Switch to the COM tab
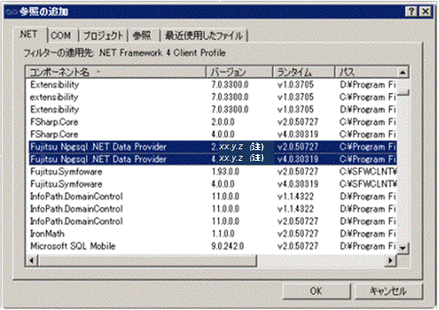This screenshot has width=439, height=310. tap(61, 35)
